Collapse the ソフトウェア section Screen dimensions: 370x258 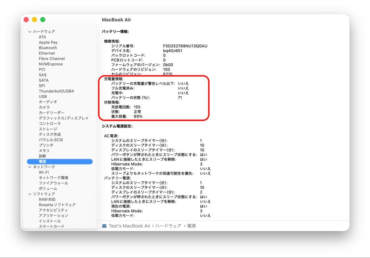[x=30, y=194]
